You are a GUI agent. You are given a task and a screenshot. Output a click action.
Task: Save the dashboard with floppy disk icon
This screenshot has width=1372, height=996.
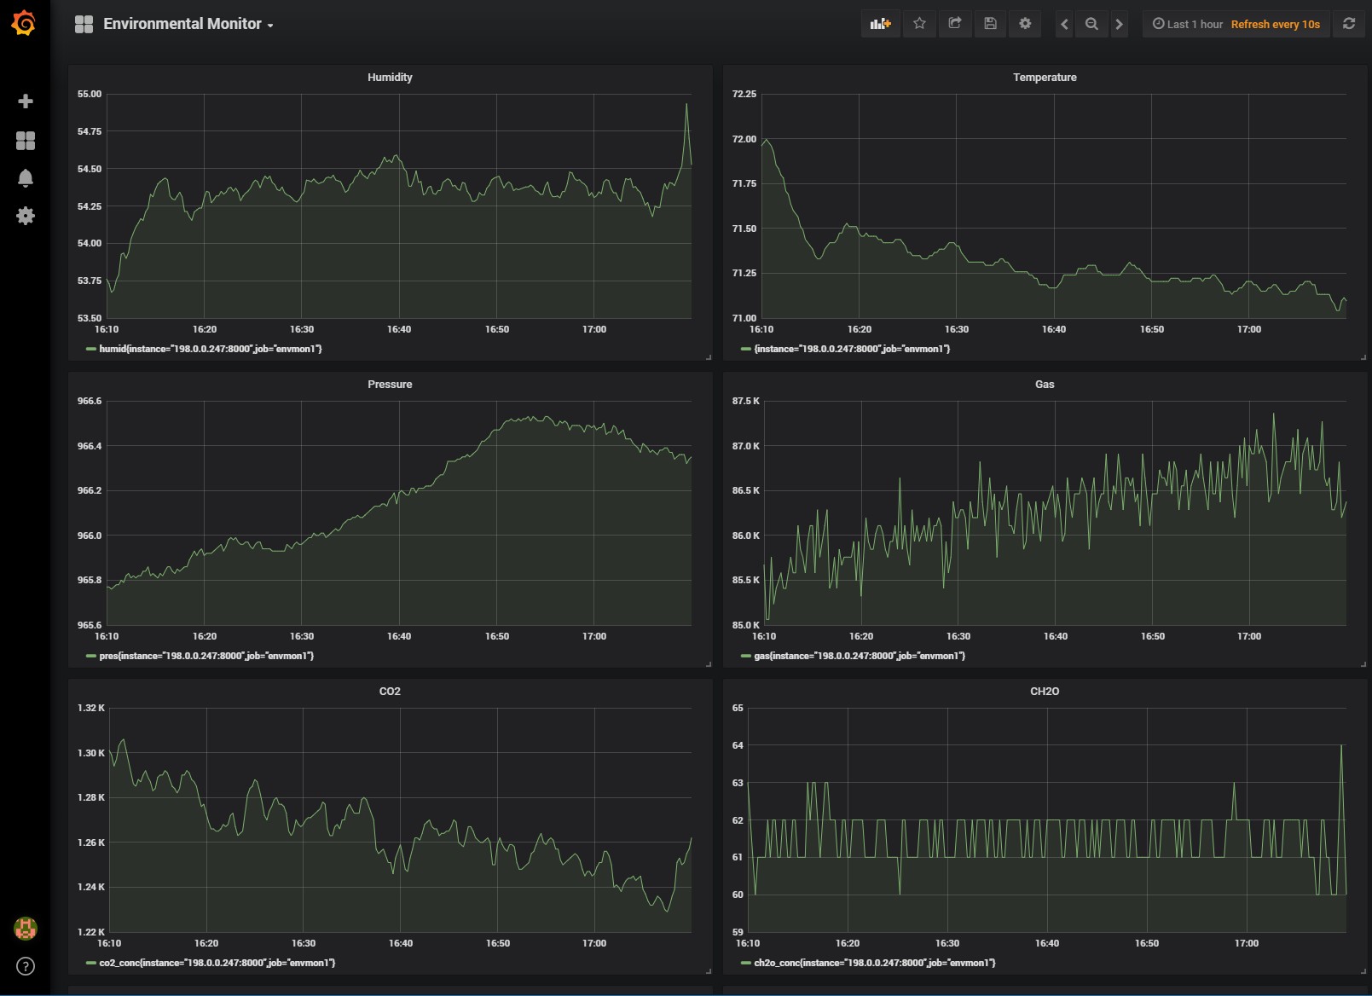990,24
